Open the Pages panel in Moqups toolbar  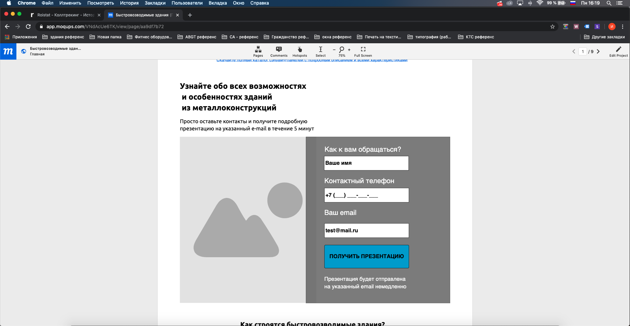[x=258, y=51]
